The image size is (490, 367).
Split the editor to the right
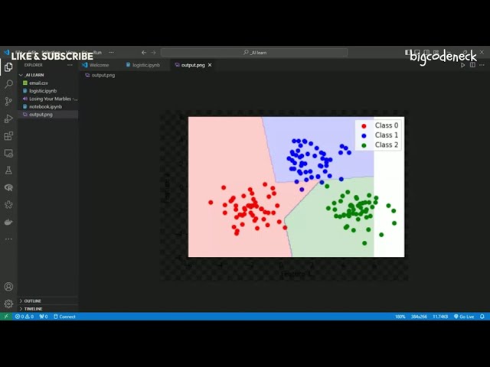tap(472, 65)
